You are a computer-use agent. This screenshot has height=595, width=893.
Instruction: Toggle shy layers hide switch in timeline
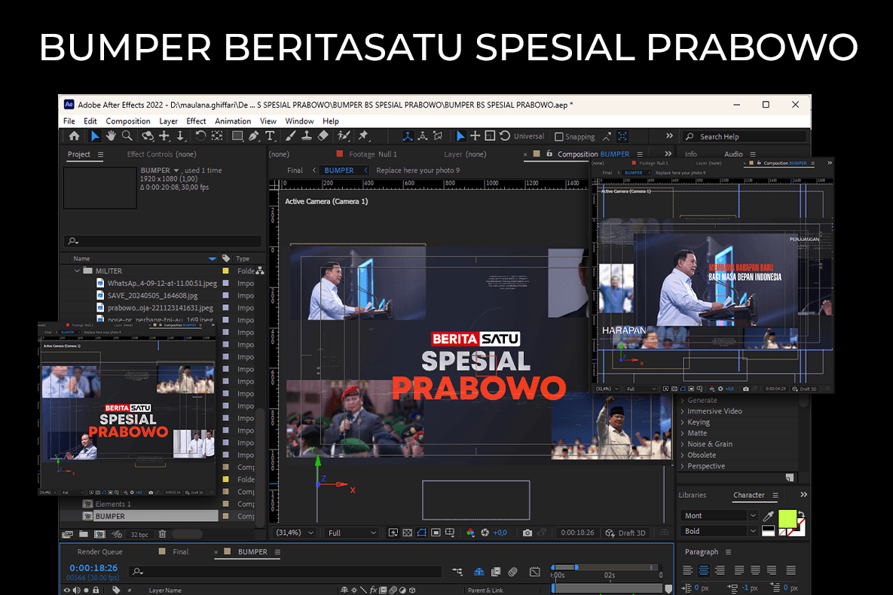479,572
